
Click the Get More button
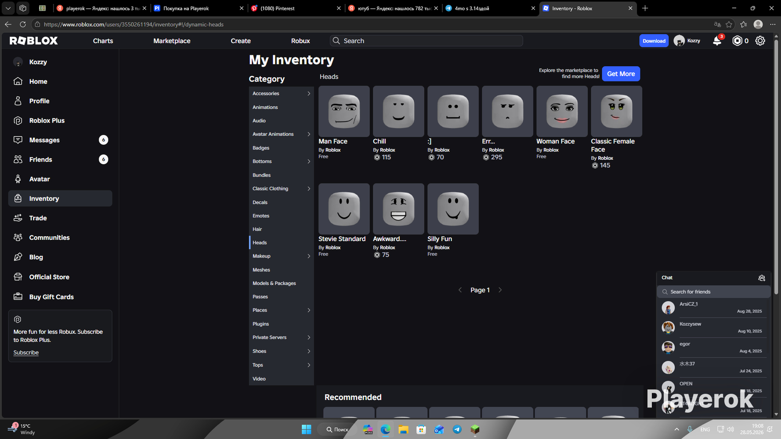point(621,74)
